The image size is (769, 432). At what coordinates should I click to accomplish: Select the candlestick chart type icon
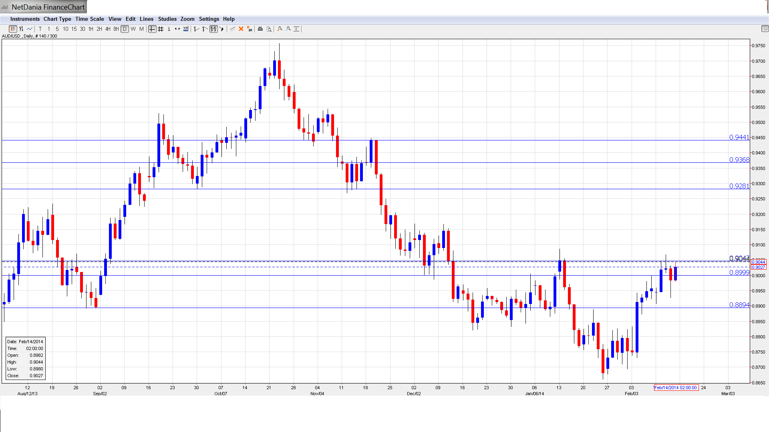tap(13, 29)
